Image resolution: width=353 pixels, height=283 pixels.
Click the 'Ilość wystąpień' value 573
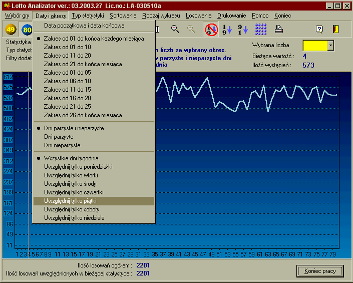[x=308, y=65]
